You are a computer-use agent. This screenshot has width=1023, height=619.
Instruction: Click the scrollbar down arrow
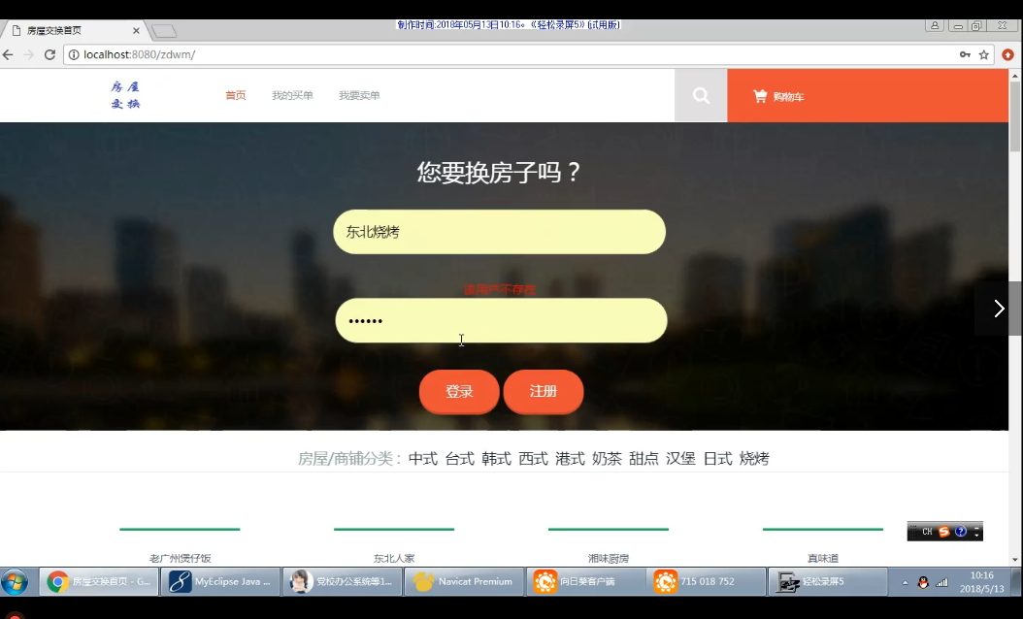coord(1015,560)
